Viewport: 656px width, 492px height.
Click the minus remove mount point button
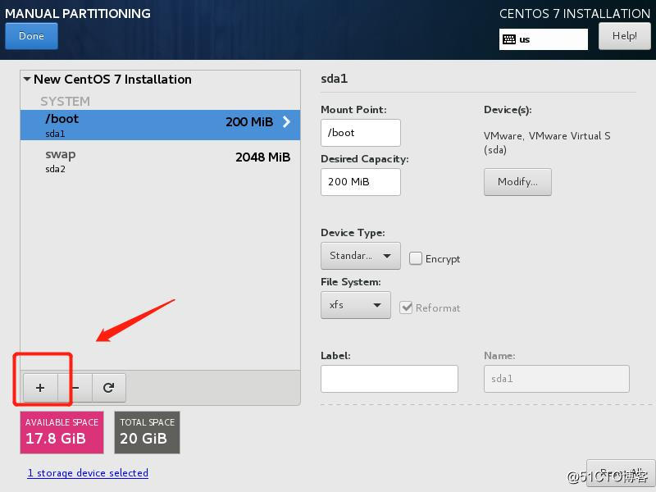click(75, 388)
